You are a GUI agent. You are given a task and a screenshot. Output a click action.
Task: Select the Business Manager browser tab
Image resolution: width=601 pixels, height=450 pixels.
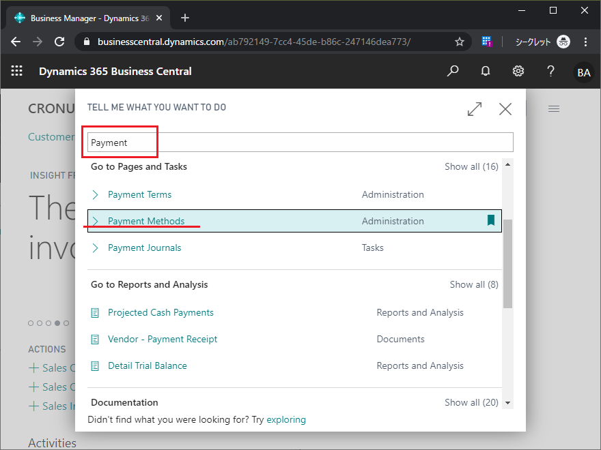coord(88,18)
